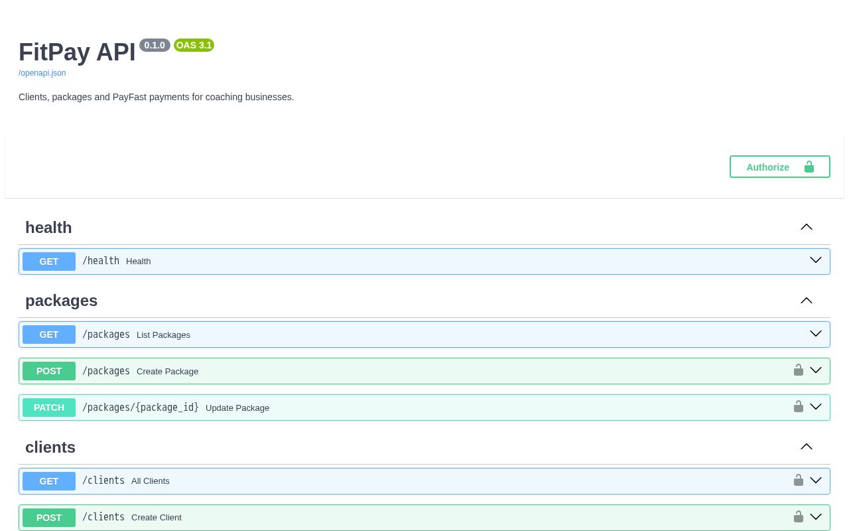Click lock icon on GET /clients row
This screenshot has width=849, height=531.
pos(799,480)
